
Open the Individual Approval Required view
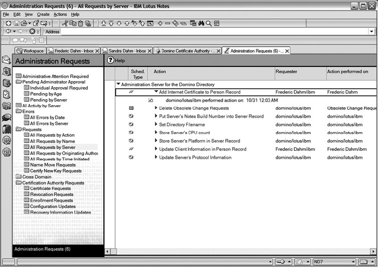[x=59, y=88]
